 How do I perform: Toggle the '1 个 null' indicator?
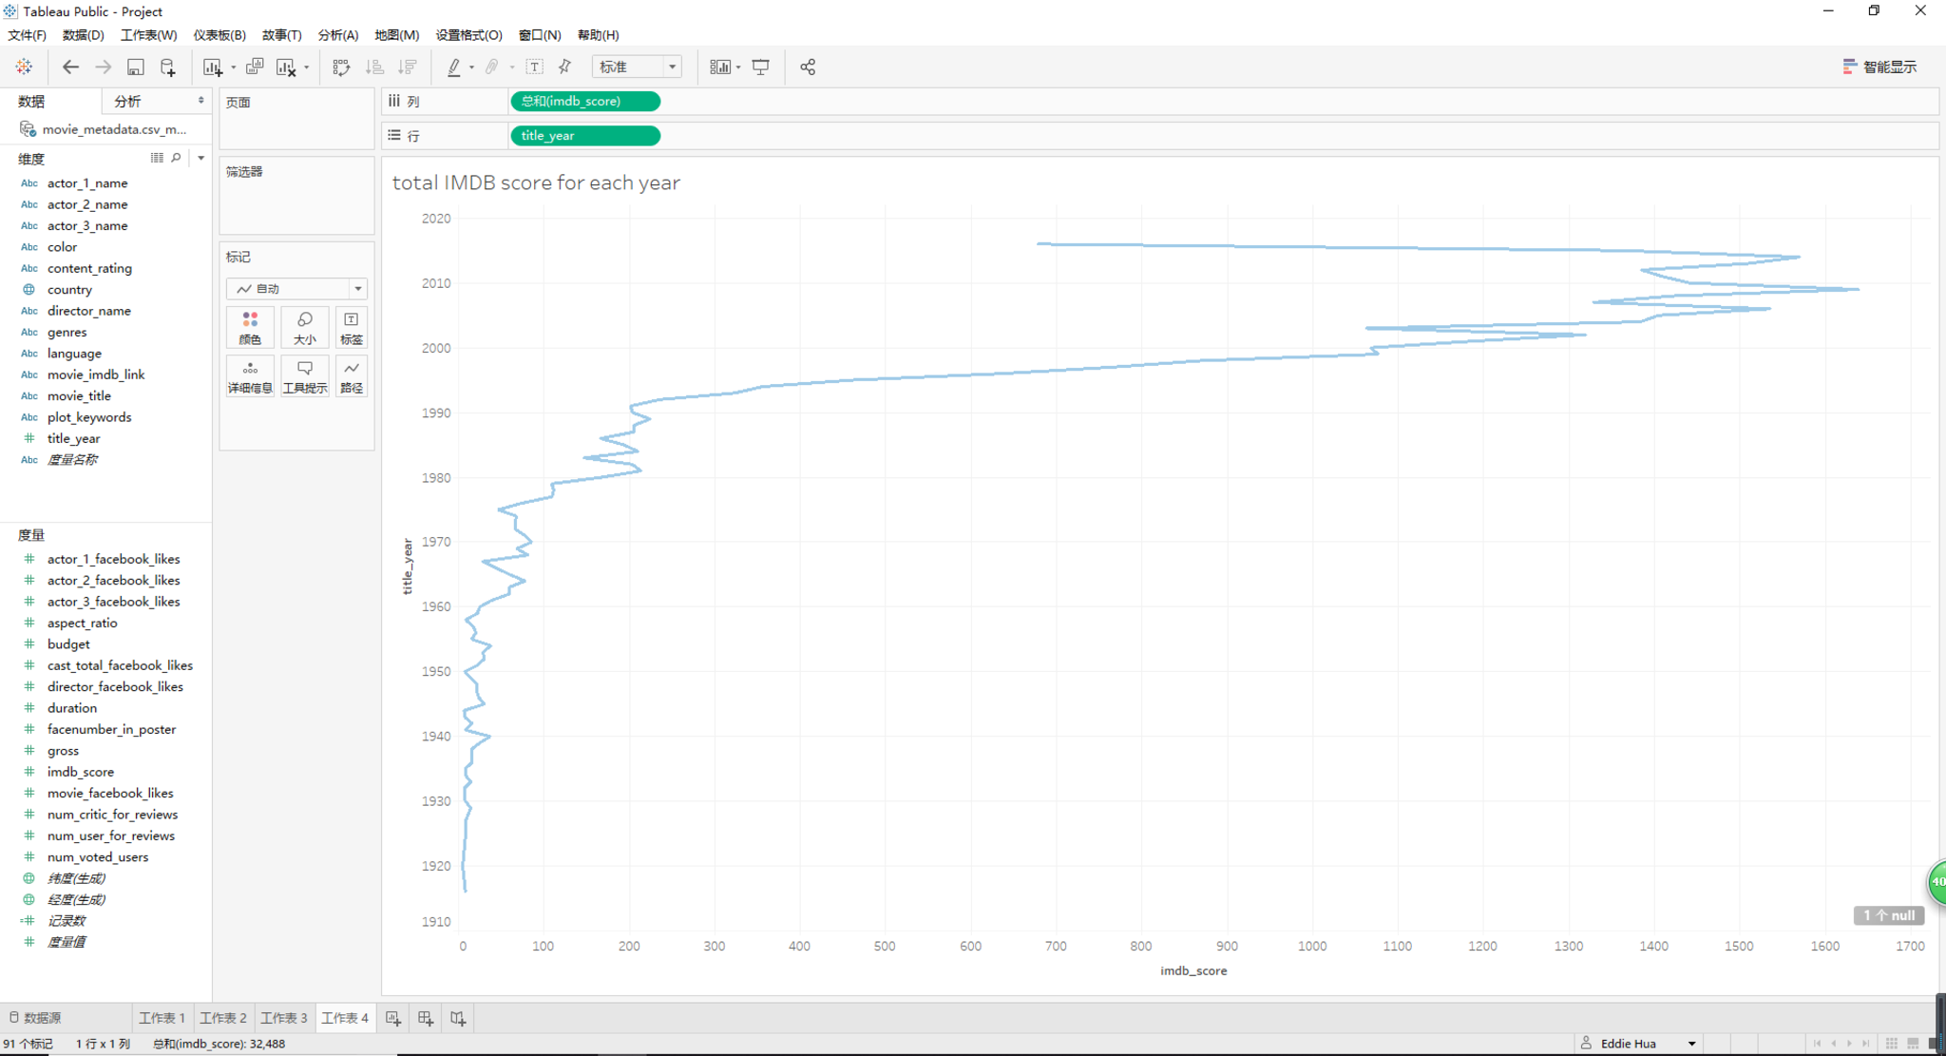point(1888,915)
